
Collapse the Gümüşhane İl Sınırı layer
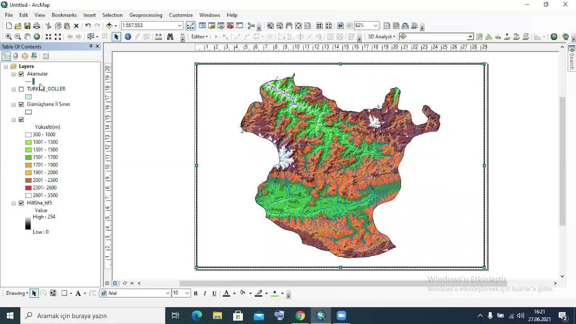13,104
